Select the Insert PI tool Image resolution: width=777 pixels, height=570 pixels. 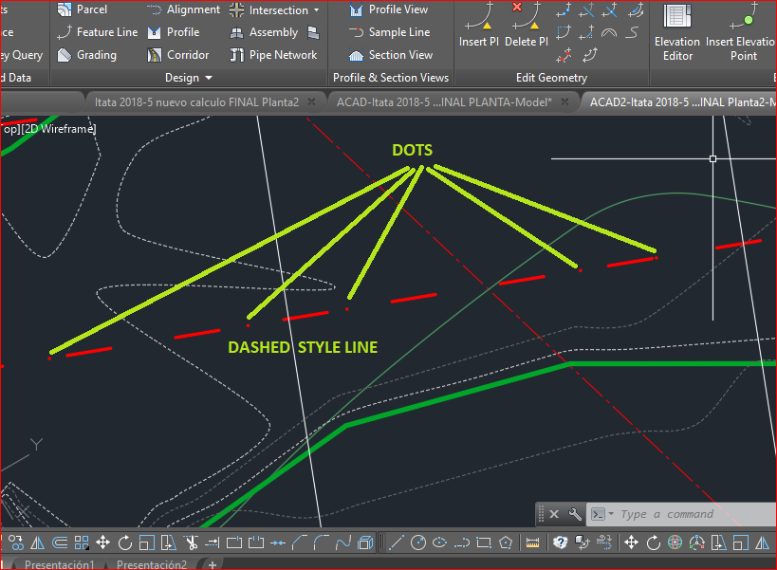[478, 28]
